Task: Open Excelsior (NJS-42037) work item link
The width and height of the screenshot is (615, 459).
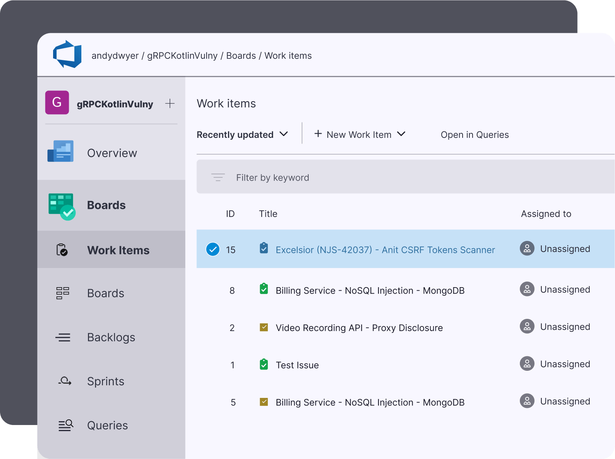Action: pos(385,250)
